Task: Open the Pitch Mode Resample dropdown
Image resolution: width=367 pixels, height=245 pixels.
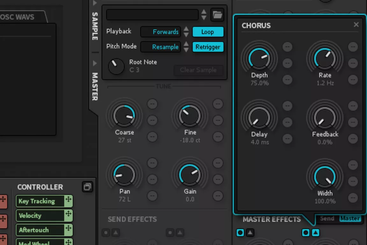Action: click(x=161, y=47)
